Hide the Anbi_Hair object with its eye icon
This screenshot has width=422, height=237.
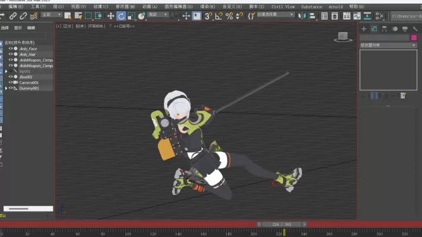point(11,55)
